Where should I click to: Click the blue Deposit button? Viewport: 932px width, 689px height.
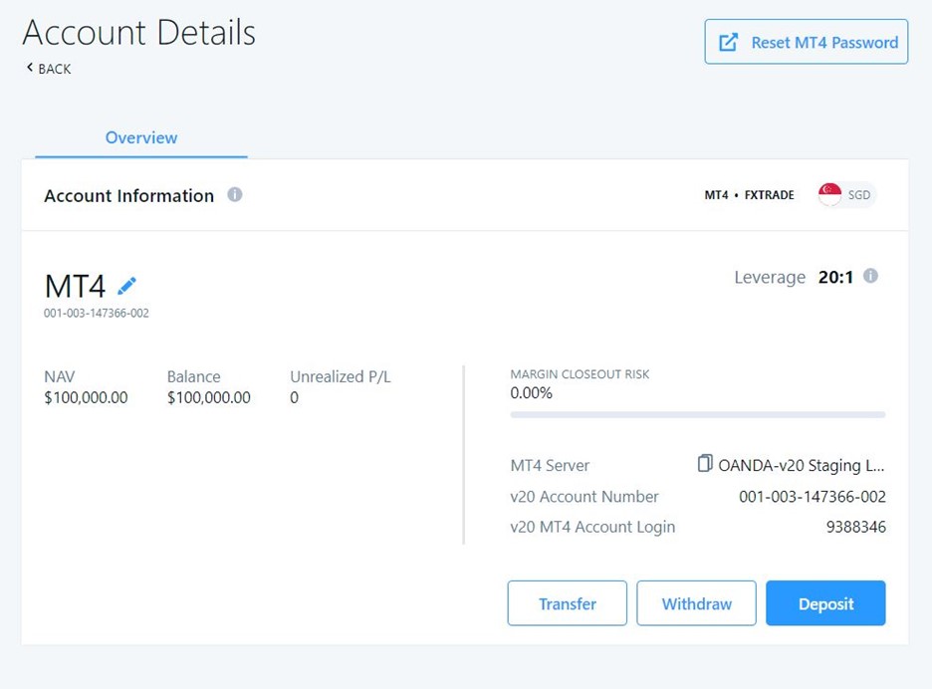(825, 603)
